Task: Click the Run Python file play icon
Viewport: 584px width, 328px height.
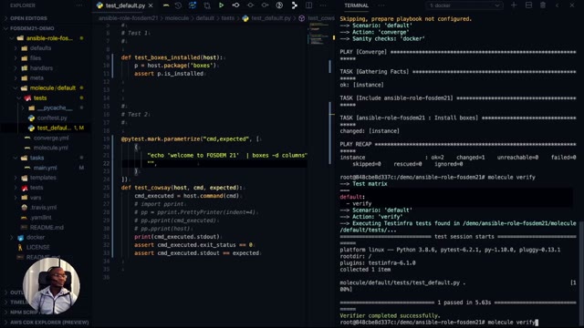Action: click(x=221, y=5)
